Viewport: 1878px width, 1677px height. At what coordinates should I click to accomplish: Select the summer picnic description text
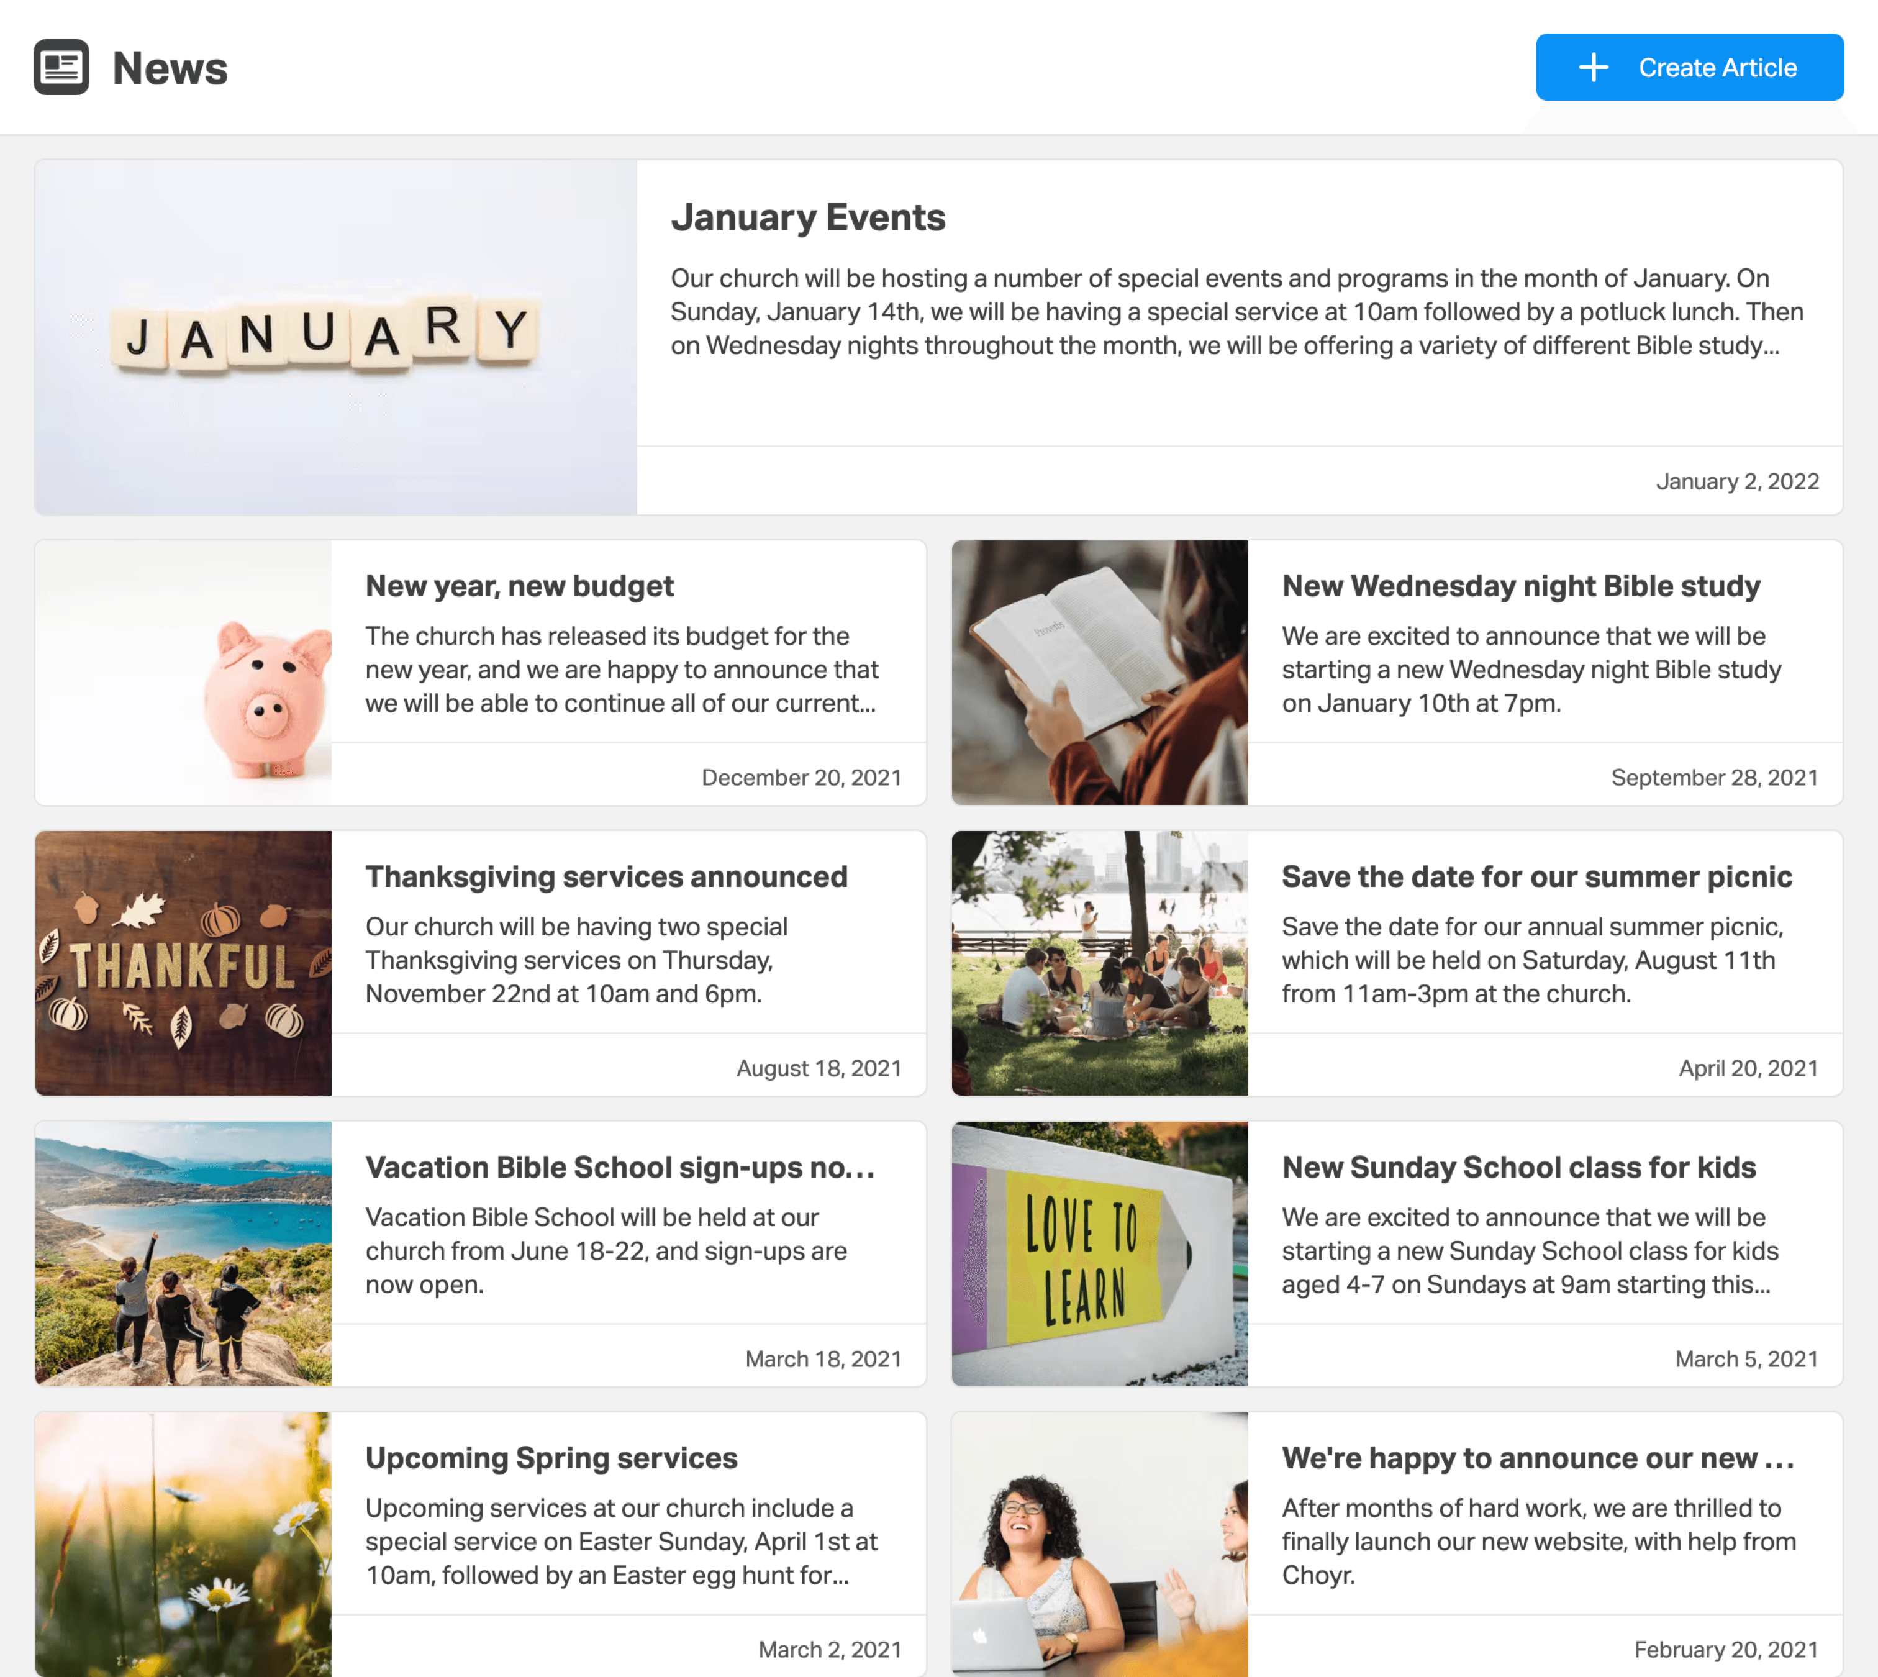1533,960
